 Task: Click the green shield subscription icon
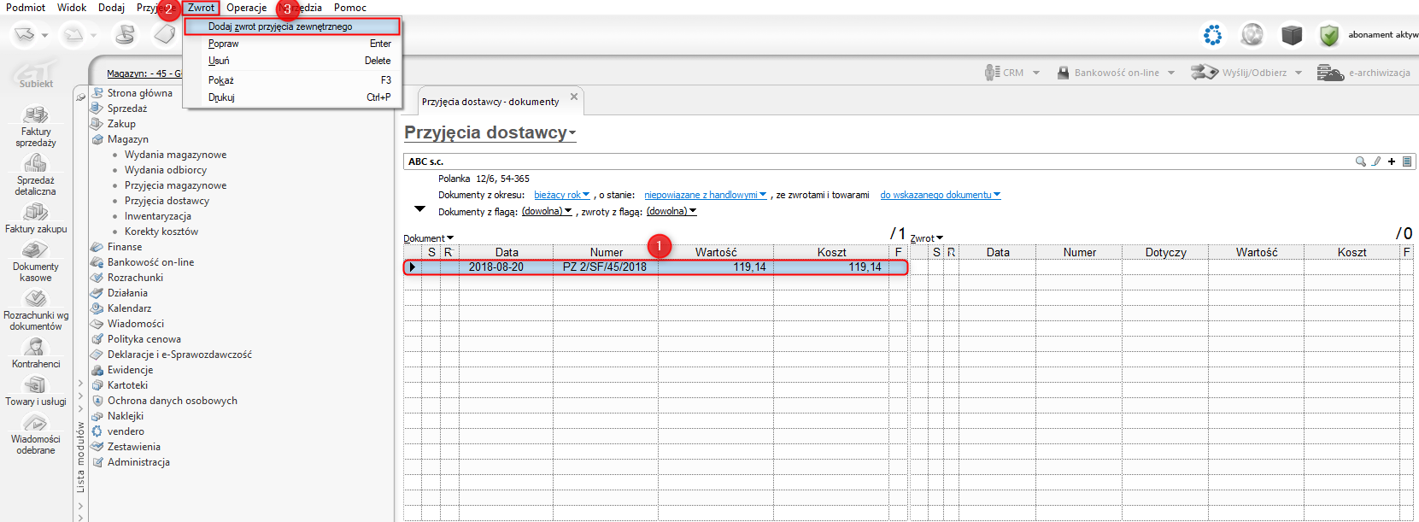[x=1328, y=35]
